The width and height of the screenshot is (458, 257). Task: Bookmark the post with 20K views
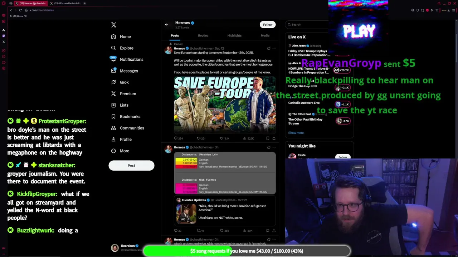click(x=268, y=231)
